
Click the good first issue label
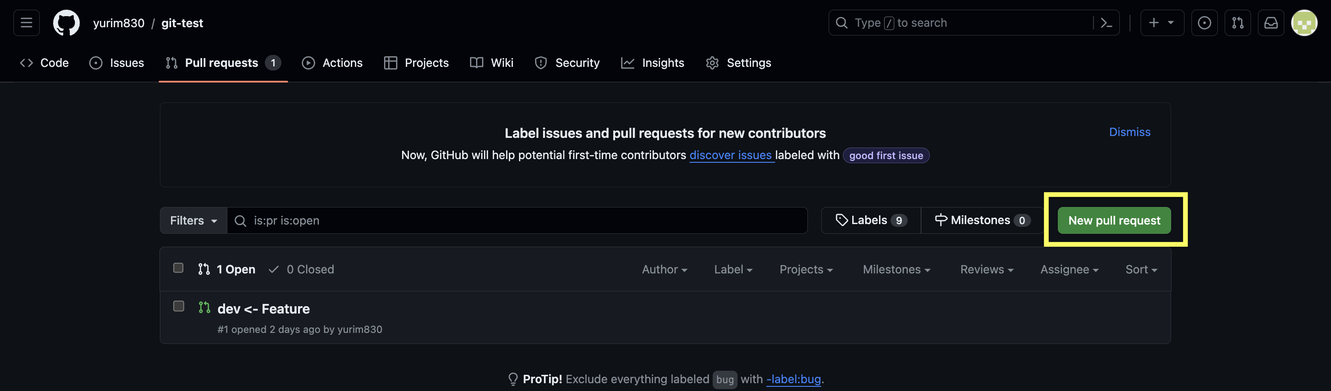[886, 155]
